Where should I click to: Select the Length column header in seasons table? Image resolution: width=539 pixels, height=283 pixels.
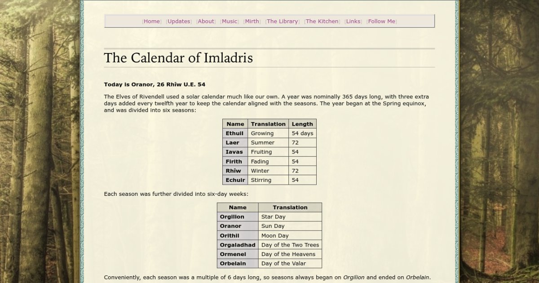[302, 124]
